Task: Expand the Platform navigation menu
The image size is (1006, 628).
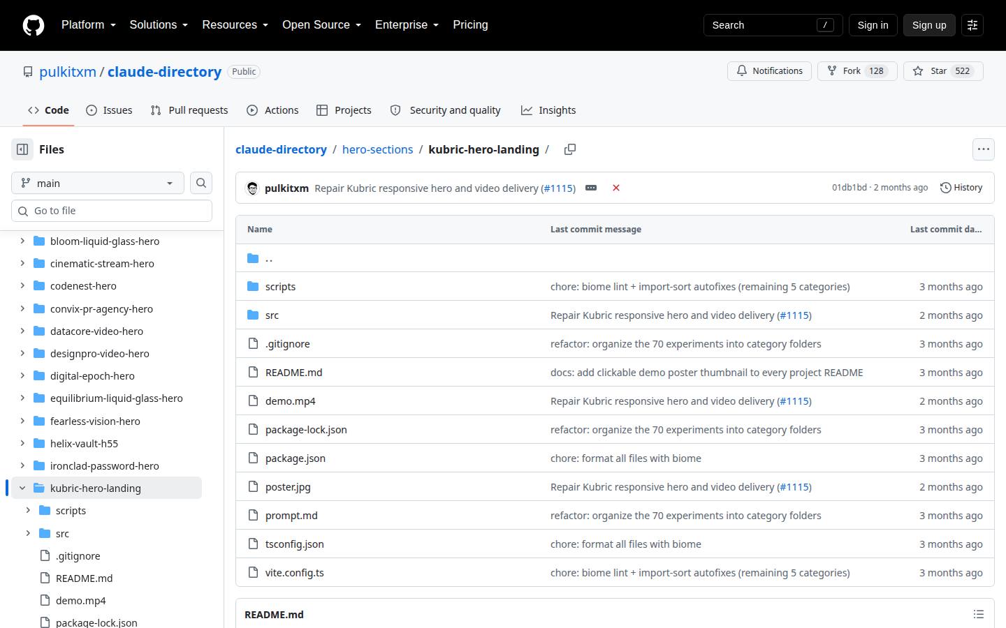Action: tap(89, 25)
